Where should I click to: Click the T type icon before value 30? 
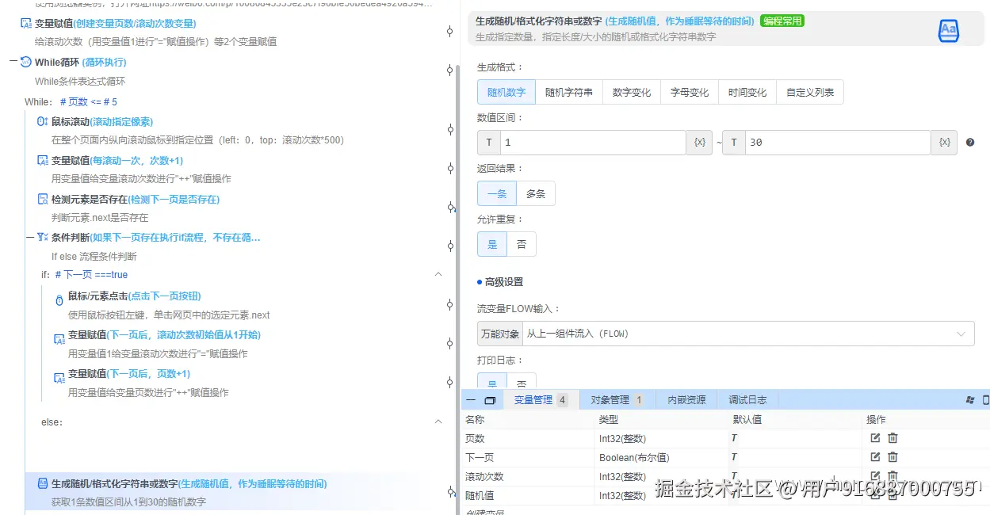(734, 143)
